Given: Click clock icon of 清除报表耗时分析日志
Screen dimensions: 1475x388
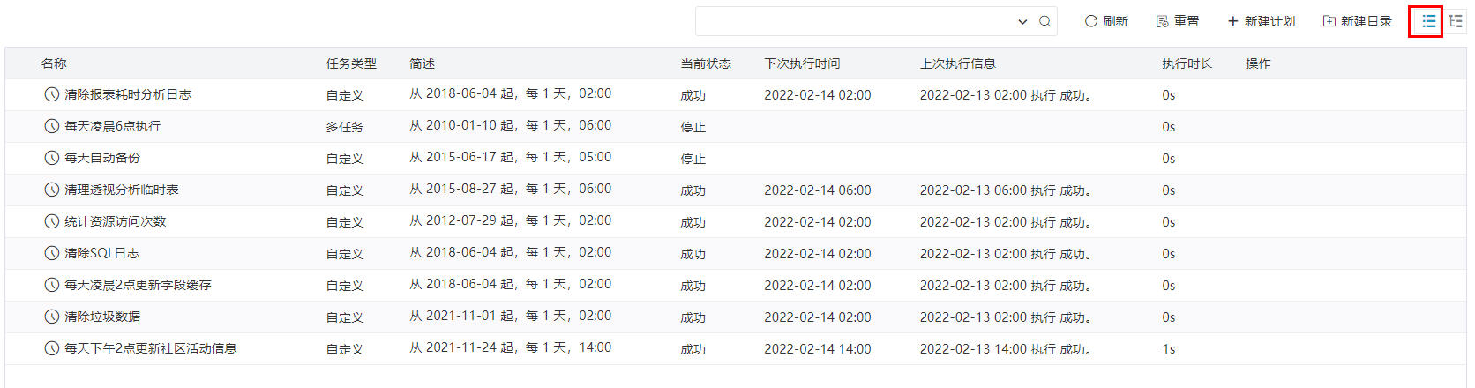Looking at the screenshot, I should point(52,94).
